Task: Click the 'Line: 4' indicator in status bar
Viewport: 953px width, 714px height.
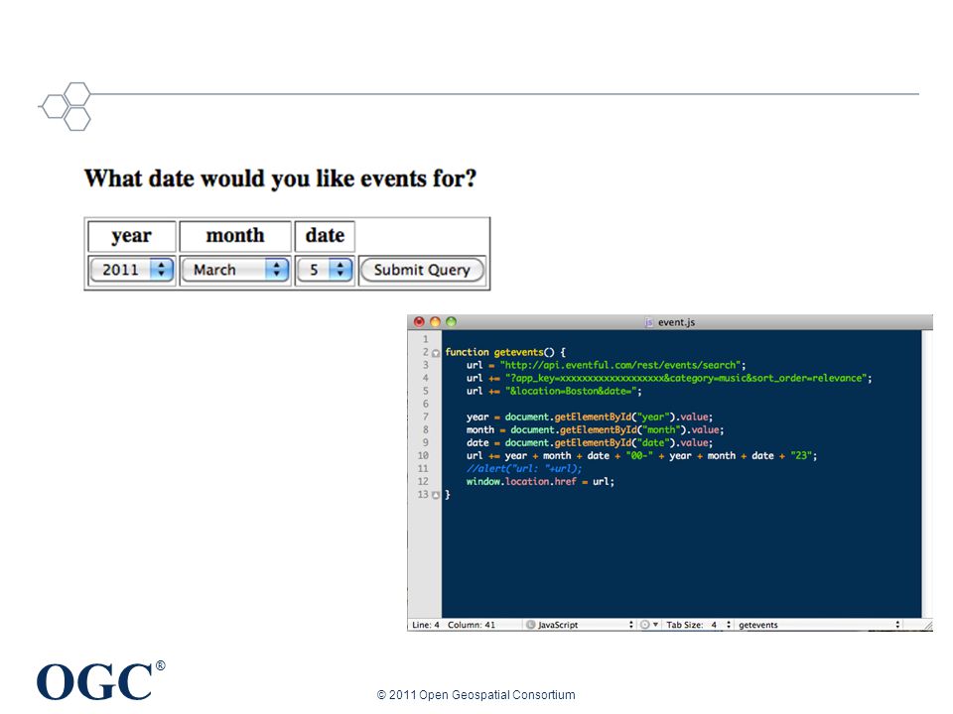Action: [x=426, y=625]
